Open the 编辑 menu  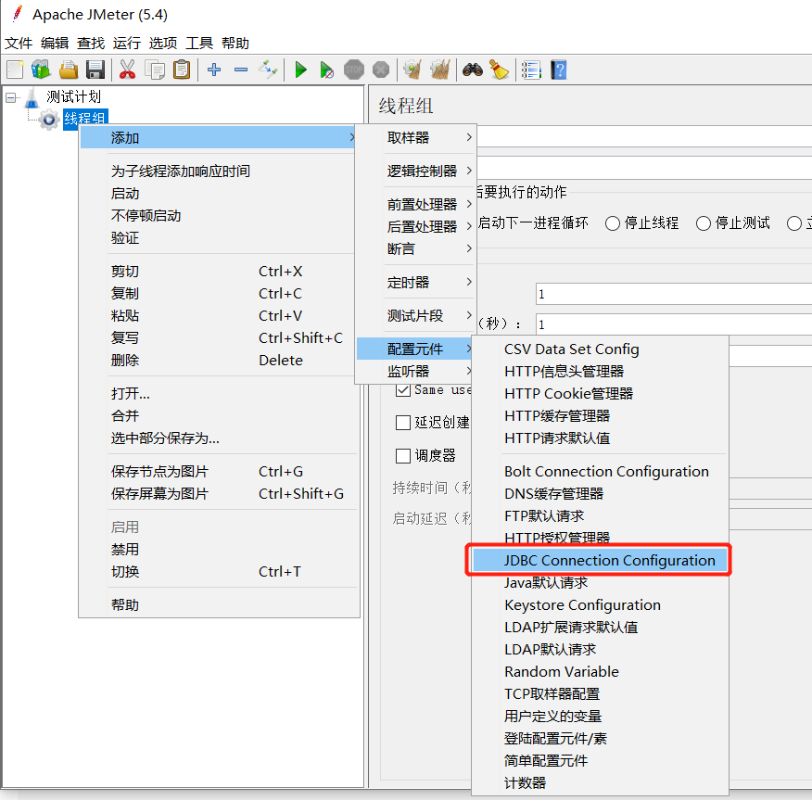coord(55,43)
